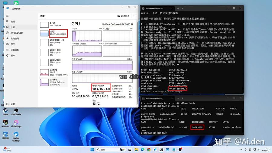This screenshot has width=272, height=153.
Task: Select the 内存 performance entry
Action: pos(53,33)
